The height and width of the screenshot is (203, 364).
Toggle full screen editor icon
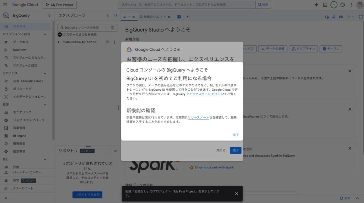tap(360, 17)
